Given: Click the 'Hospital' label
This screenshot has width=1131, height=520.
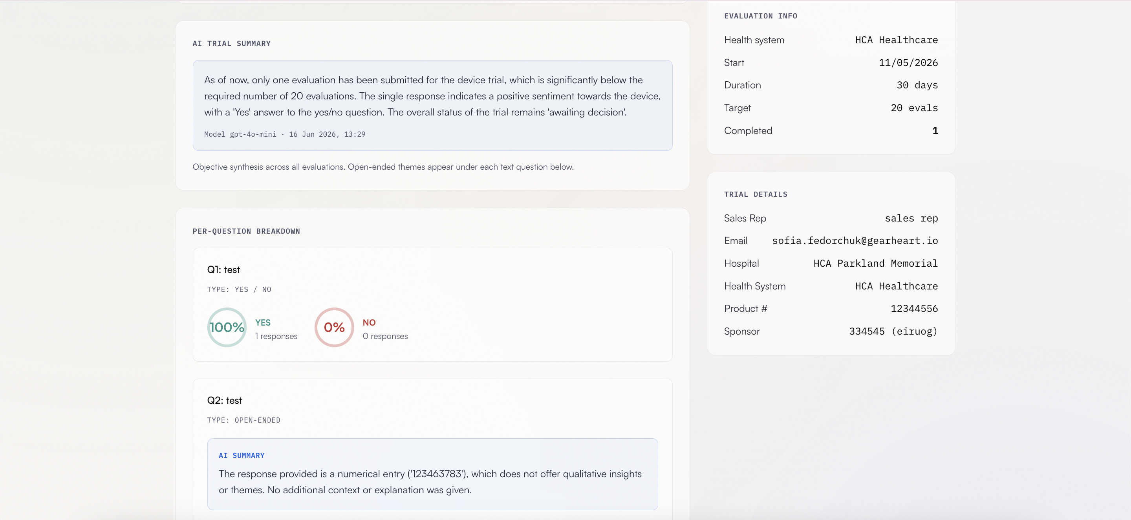Looking at the screenshot, I should click(x=741, y=264).
